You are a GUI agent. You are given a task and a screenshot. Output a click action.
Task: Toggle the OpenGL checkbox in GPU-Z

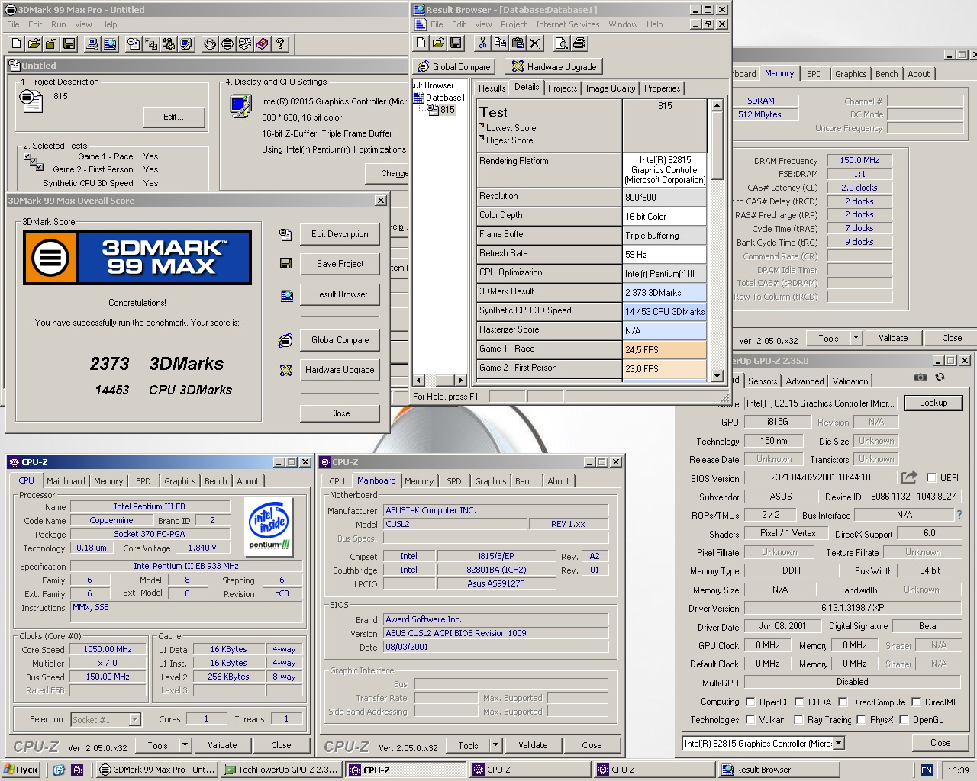click(904, 720)
